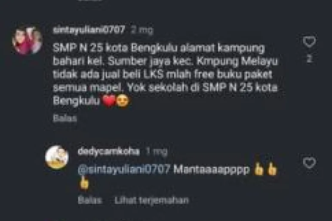Select the comment text starting with SMP N 25
The height and width of the screenshot is (221, 332).
pyautogui.click(x=166, y=75)
